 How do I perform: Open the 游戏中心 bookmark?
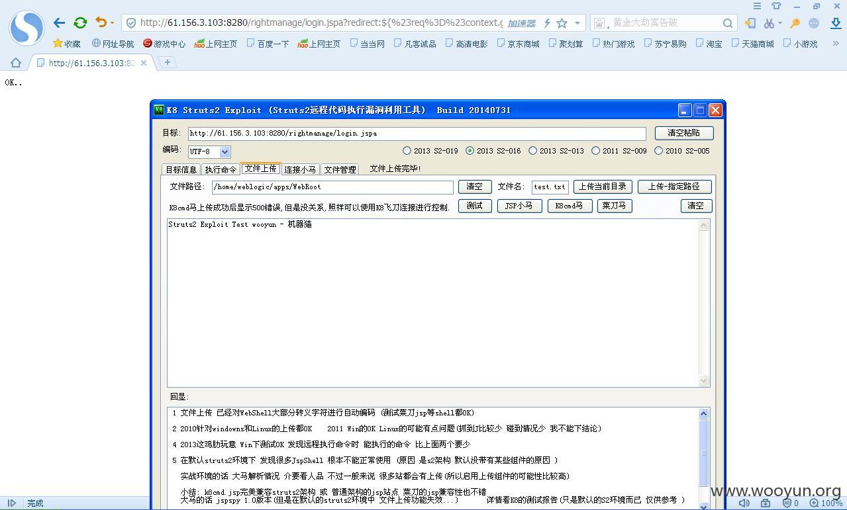164,44
